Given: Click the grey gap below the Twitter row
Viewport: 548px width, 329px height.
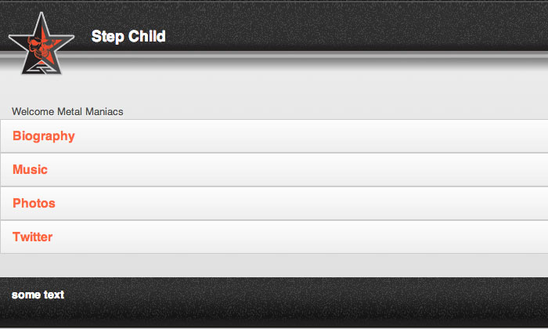Looking at the screenshot, I should [x=274, y=265].
